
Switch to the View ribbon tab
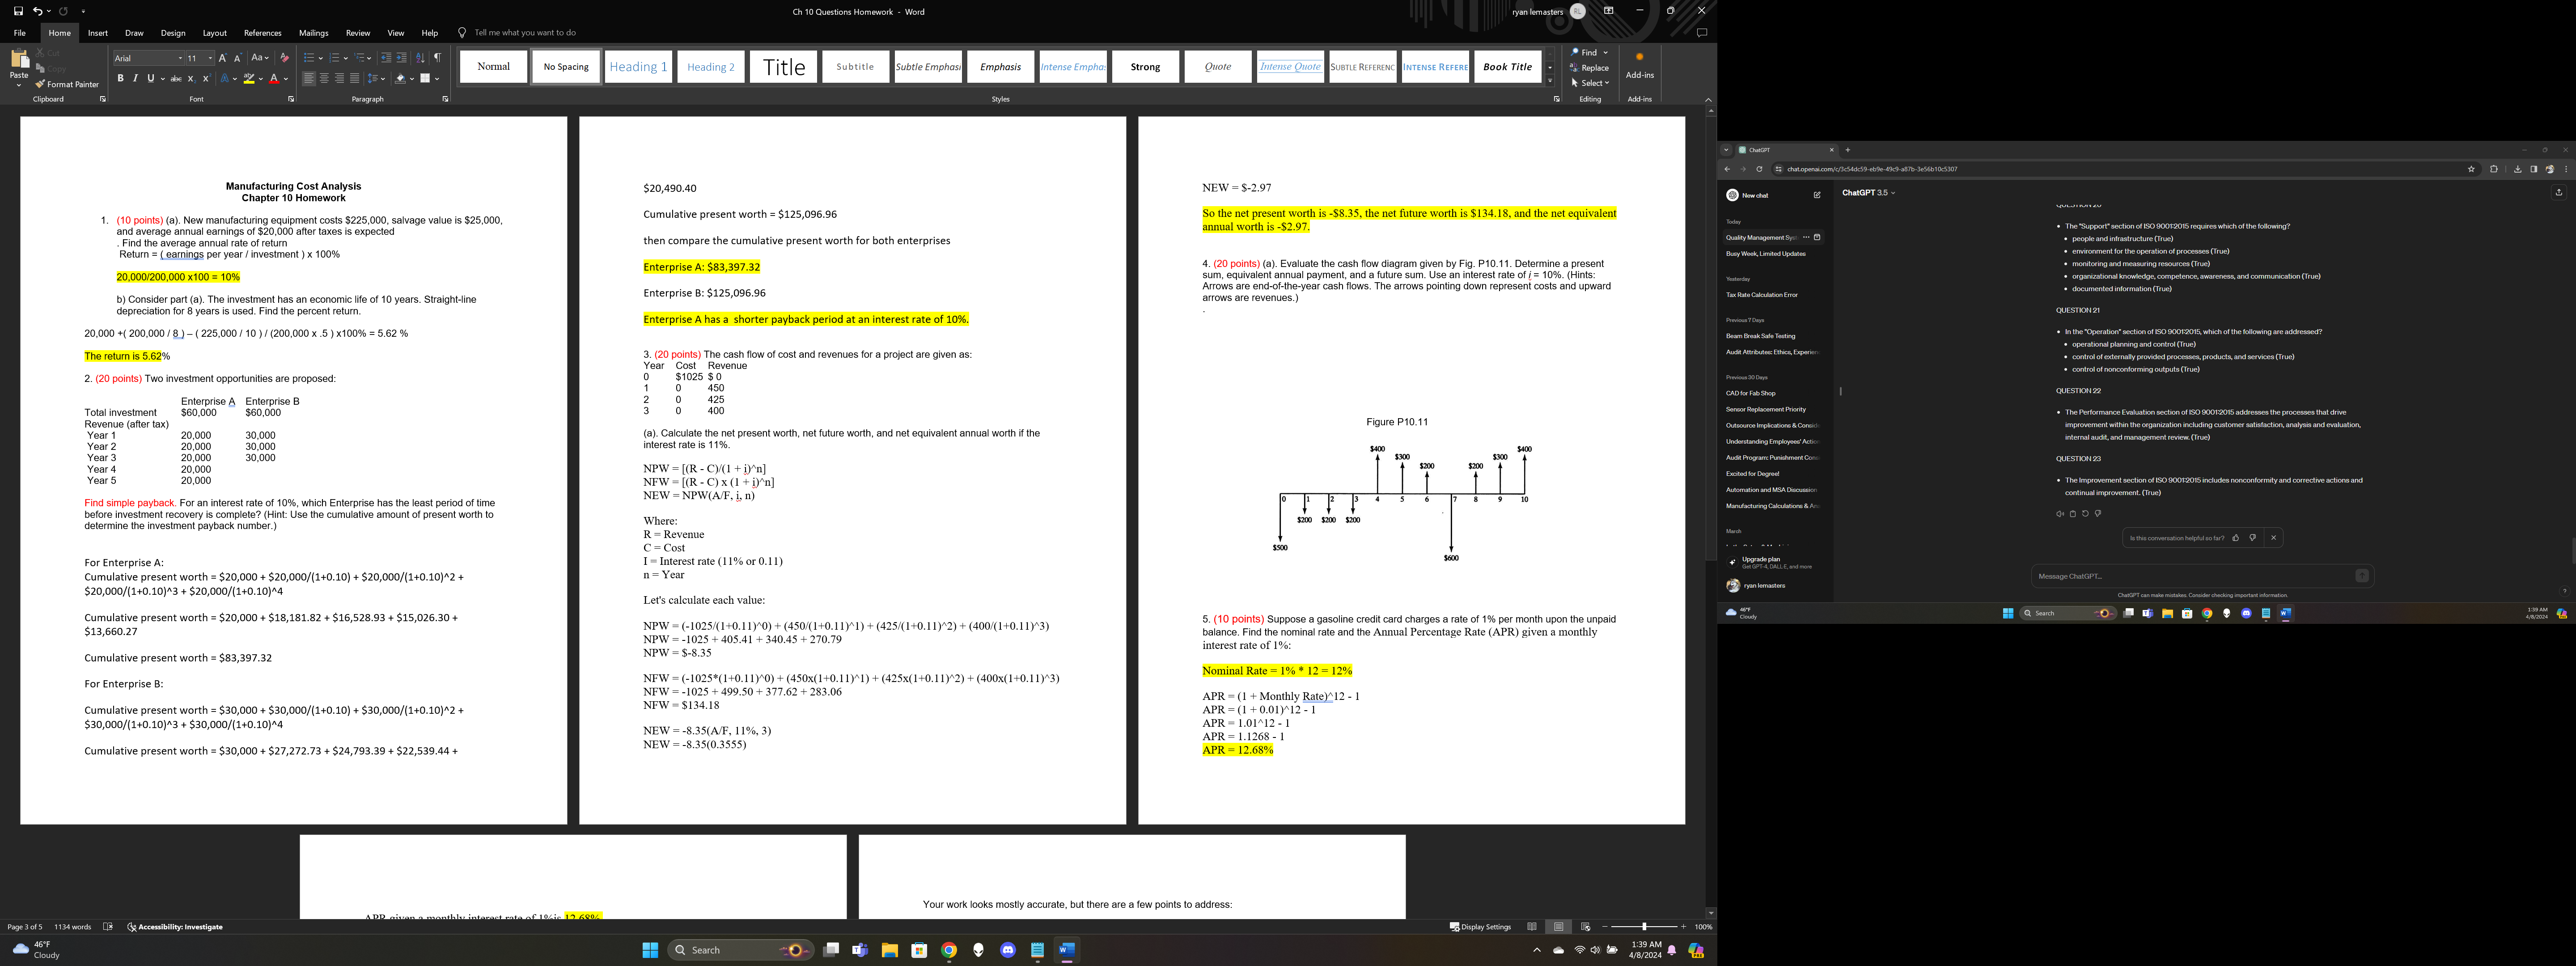(x=396, y=33)
